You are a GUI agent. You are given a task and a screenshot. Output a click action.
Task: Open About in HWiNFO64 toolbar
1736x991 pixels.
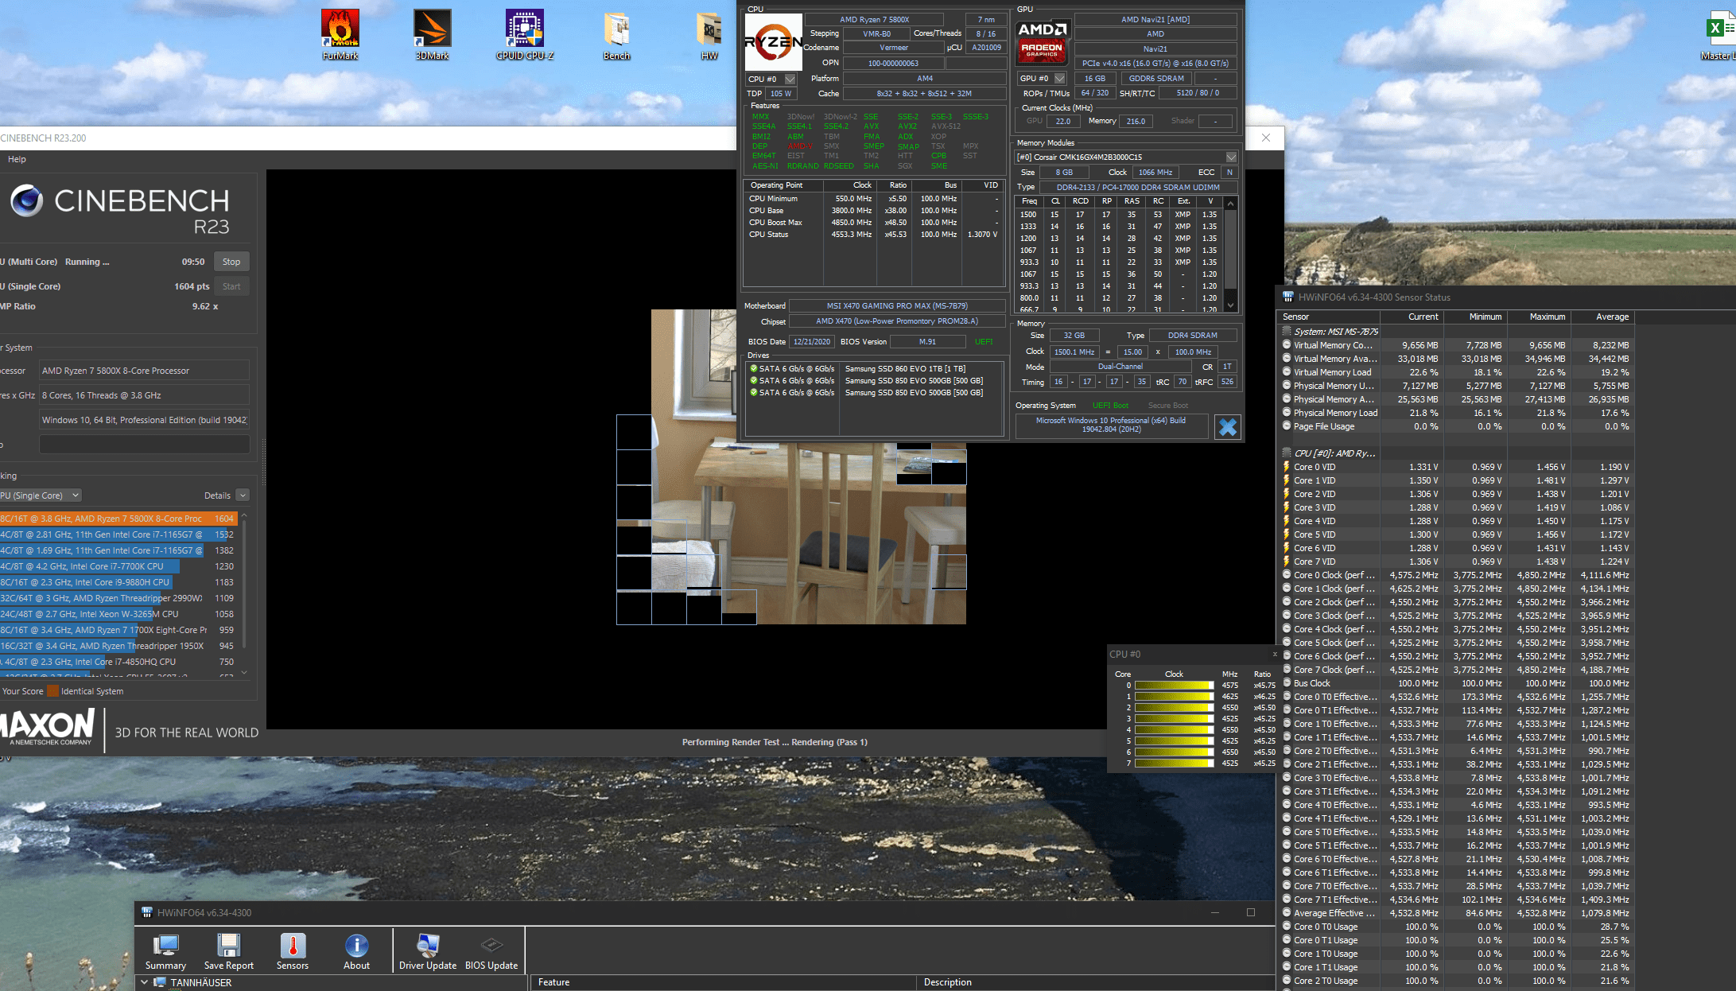(x=356, y=950)
